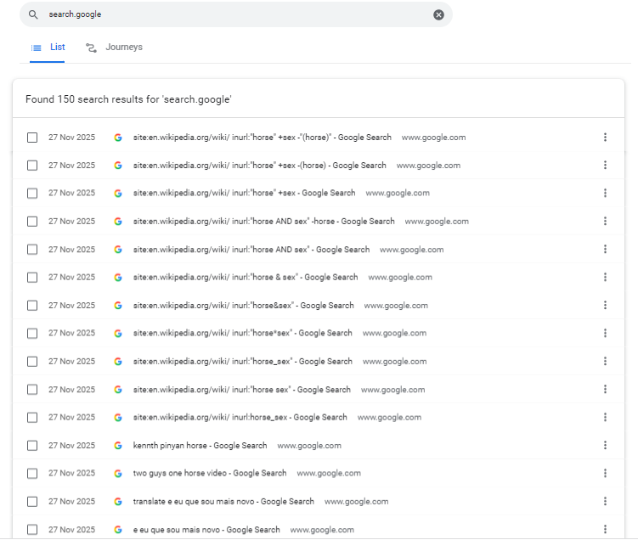
Task: Check the 'inurl:"horse_sex"' quoted entry
Action: tap(32, 362)
